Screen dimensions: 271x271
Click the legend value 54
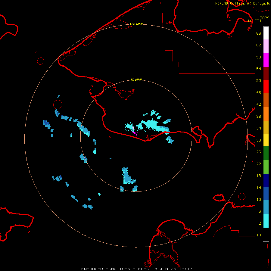pyautogui.click(x=259, y=69)
